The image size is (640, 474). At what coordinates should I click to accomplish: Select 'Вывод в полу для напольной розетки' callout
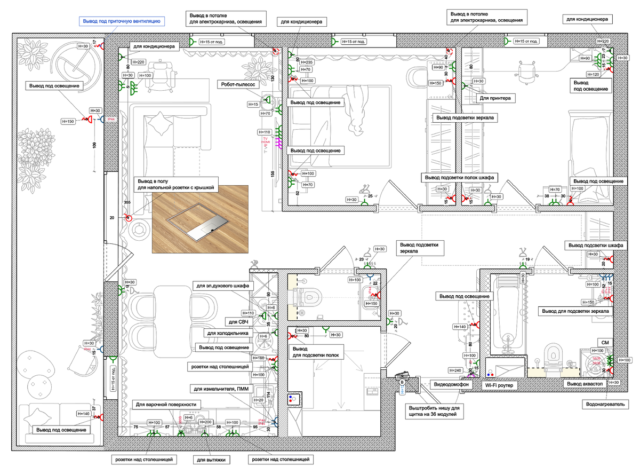click(175, 184)
